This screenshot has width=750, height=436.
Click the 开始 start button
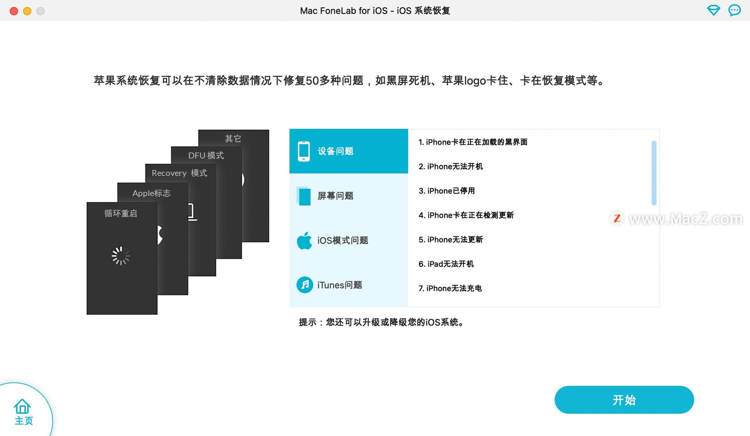tap(624, 400)
